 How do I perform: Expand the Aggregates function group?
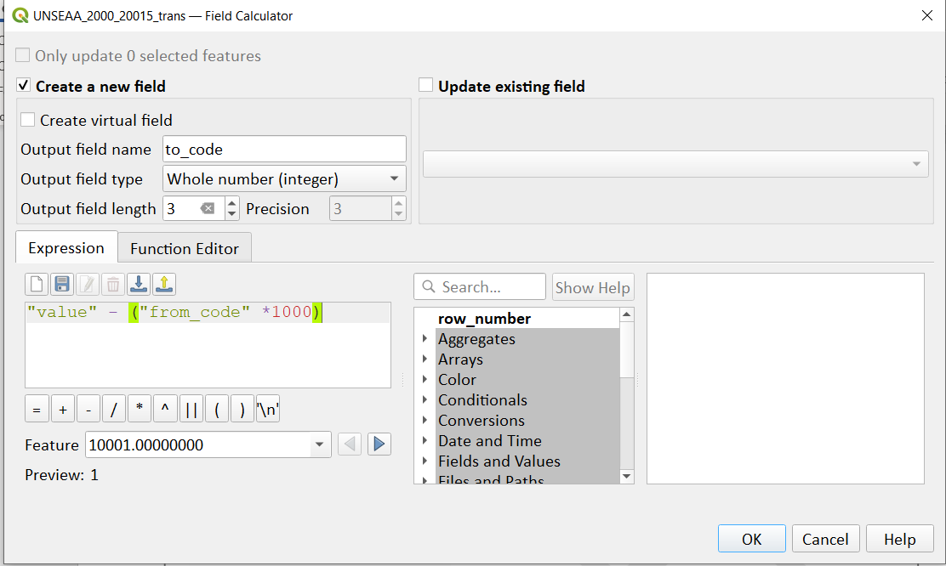click(425, 339)
